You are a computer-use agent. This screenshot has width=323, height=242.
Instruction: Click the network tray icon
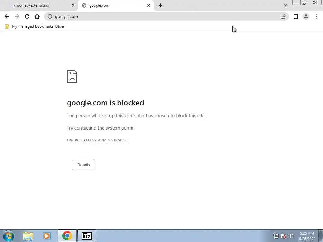276,236
